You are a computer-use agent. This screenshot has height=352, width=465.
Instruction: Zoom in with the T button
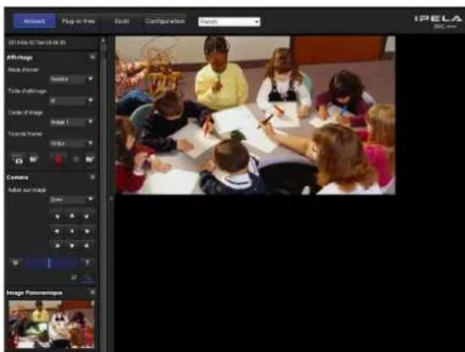coord(87,262)
